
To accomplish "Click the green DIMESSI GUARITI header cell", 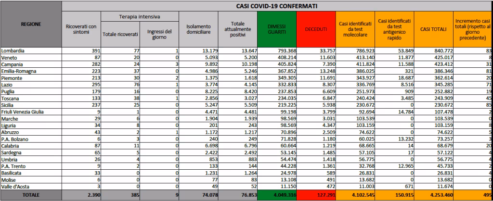I will pyautogui.click(x=276, y=29).
